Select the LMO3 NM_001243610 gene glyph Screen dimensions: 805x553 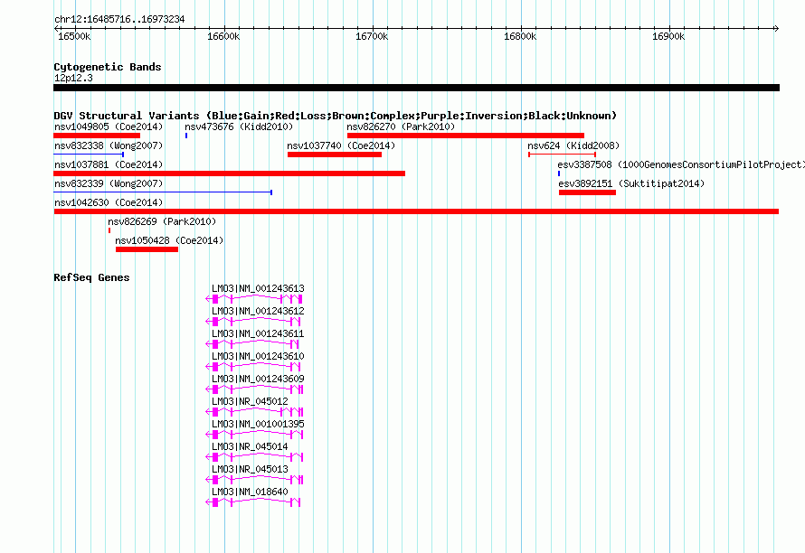[x=252, y=367]
